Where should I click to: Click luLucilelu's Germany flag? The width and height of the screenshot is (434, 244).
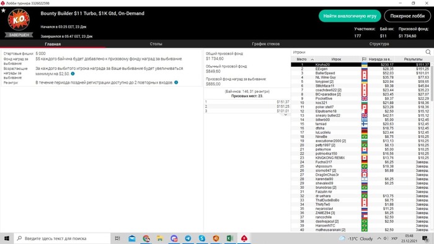tap(365, 133)
